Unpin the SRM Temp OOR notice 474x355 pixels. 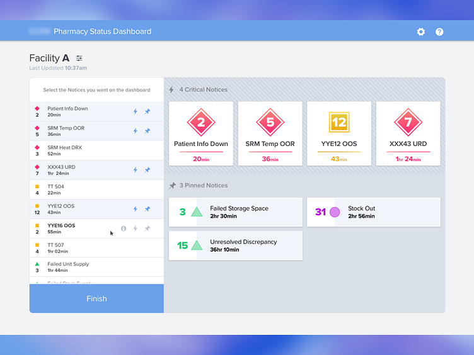click(147, 131)
